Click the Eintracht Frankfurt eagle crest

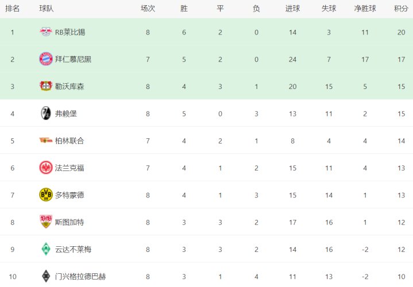pos(46,168)
